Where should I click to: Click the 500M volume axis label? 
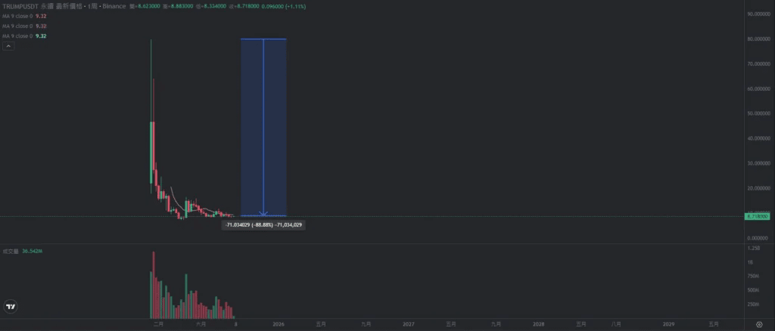pyautogui.click(x=753, y=290)
